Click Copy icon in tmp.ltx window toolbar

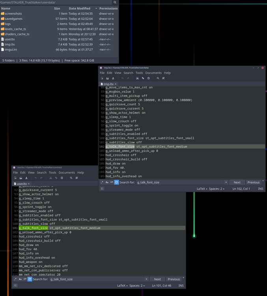pyautogui.click(x=143, y=78)
